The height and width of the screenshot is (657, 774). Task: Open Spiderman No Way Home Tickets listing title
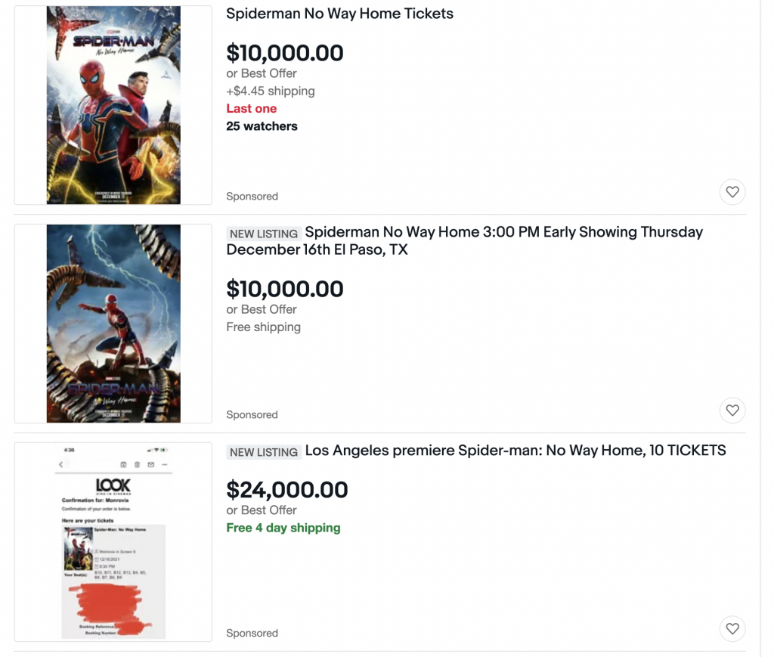[339, 14]
